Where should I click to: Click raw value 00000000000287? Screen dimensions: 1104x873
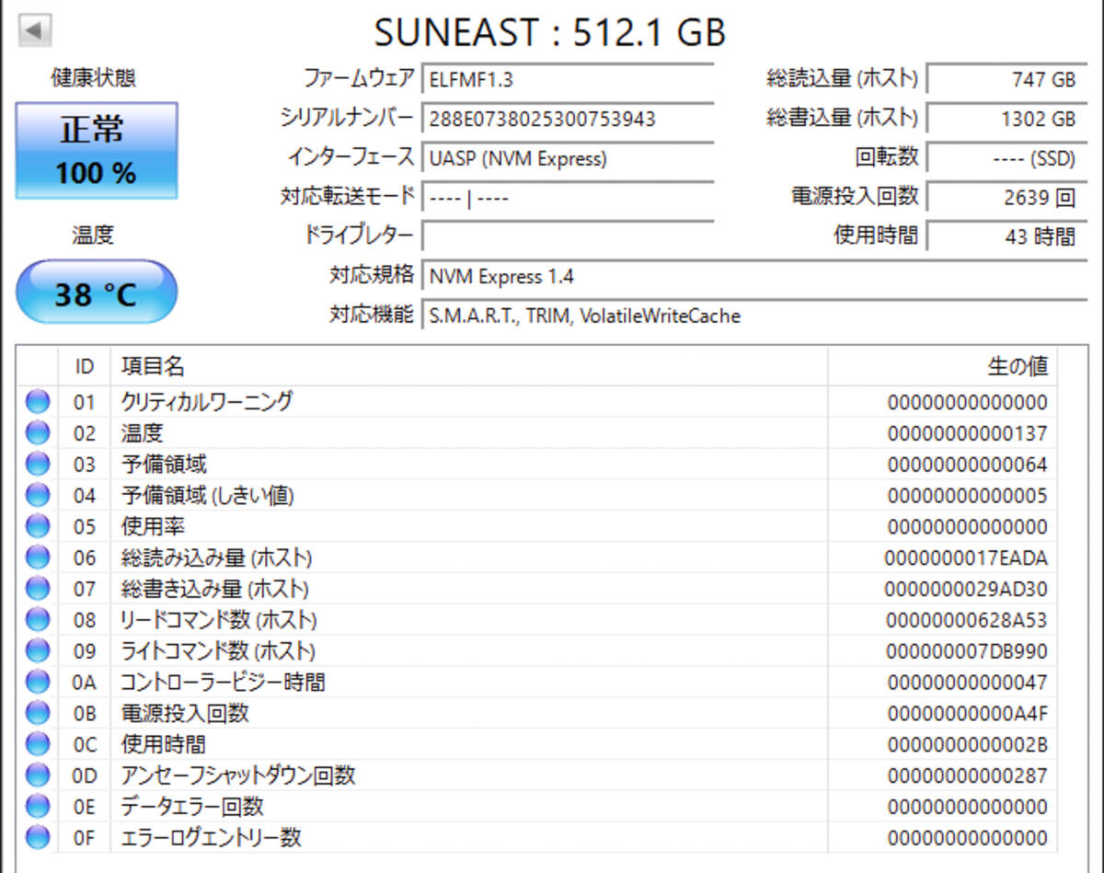pos(967,775)
